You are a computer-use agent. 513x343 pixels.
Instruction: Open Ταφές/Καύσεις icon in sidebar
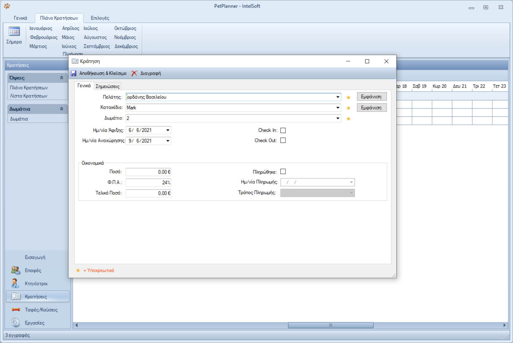point(16,310)
